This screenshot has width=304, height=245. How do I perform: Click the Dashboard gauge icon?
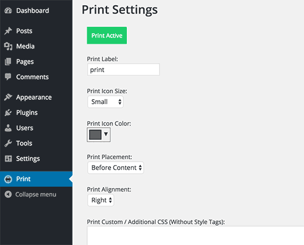(x=8, y=10)
